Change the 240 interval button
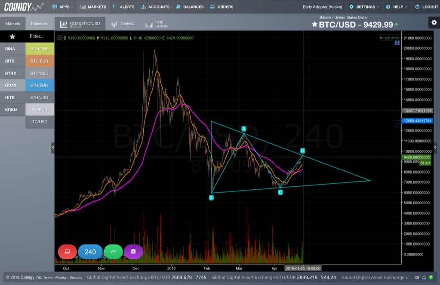440x285 pixels. pos(90,252)
